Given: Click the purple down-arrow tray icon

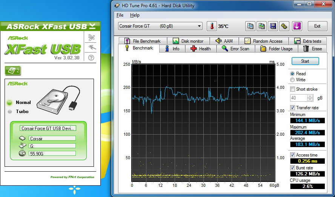Looking at the screenshot, I should (297, 26).
